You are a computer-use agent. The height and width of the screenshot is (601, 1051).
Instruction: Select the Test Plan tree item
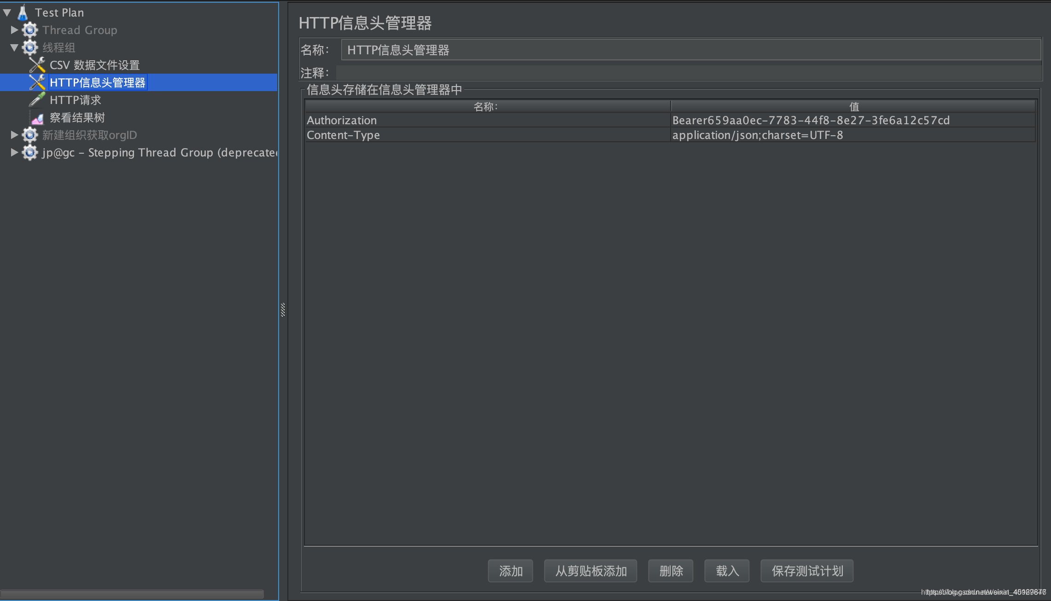tap(59, 12)
